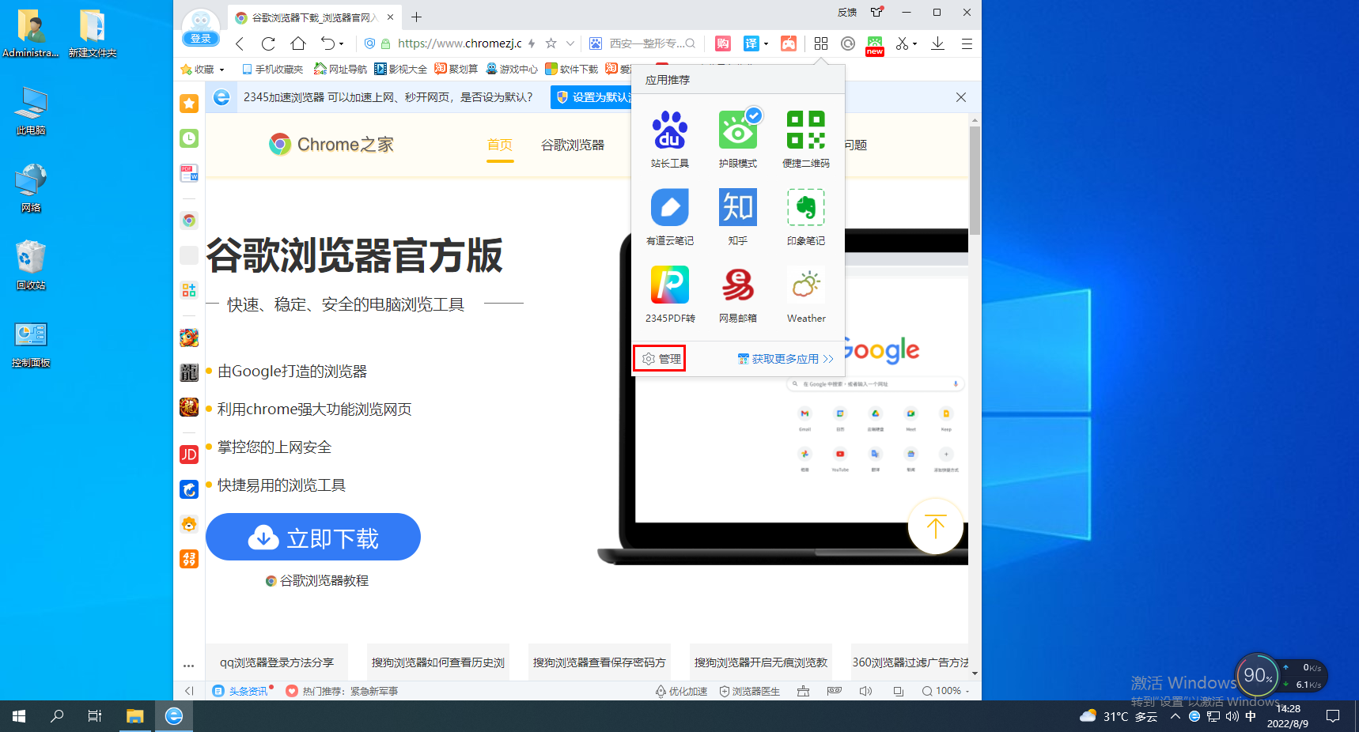Screen dimensions: 1359x732
Task: Open 游戏中心 bookmark
Action: coord(512,70)
